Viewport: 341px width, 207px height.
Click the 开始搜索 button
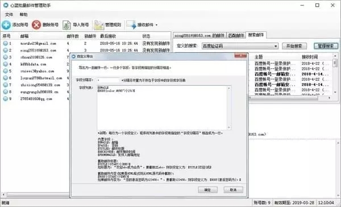294,46
